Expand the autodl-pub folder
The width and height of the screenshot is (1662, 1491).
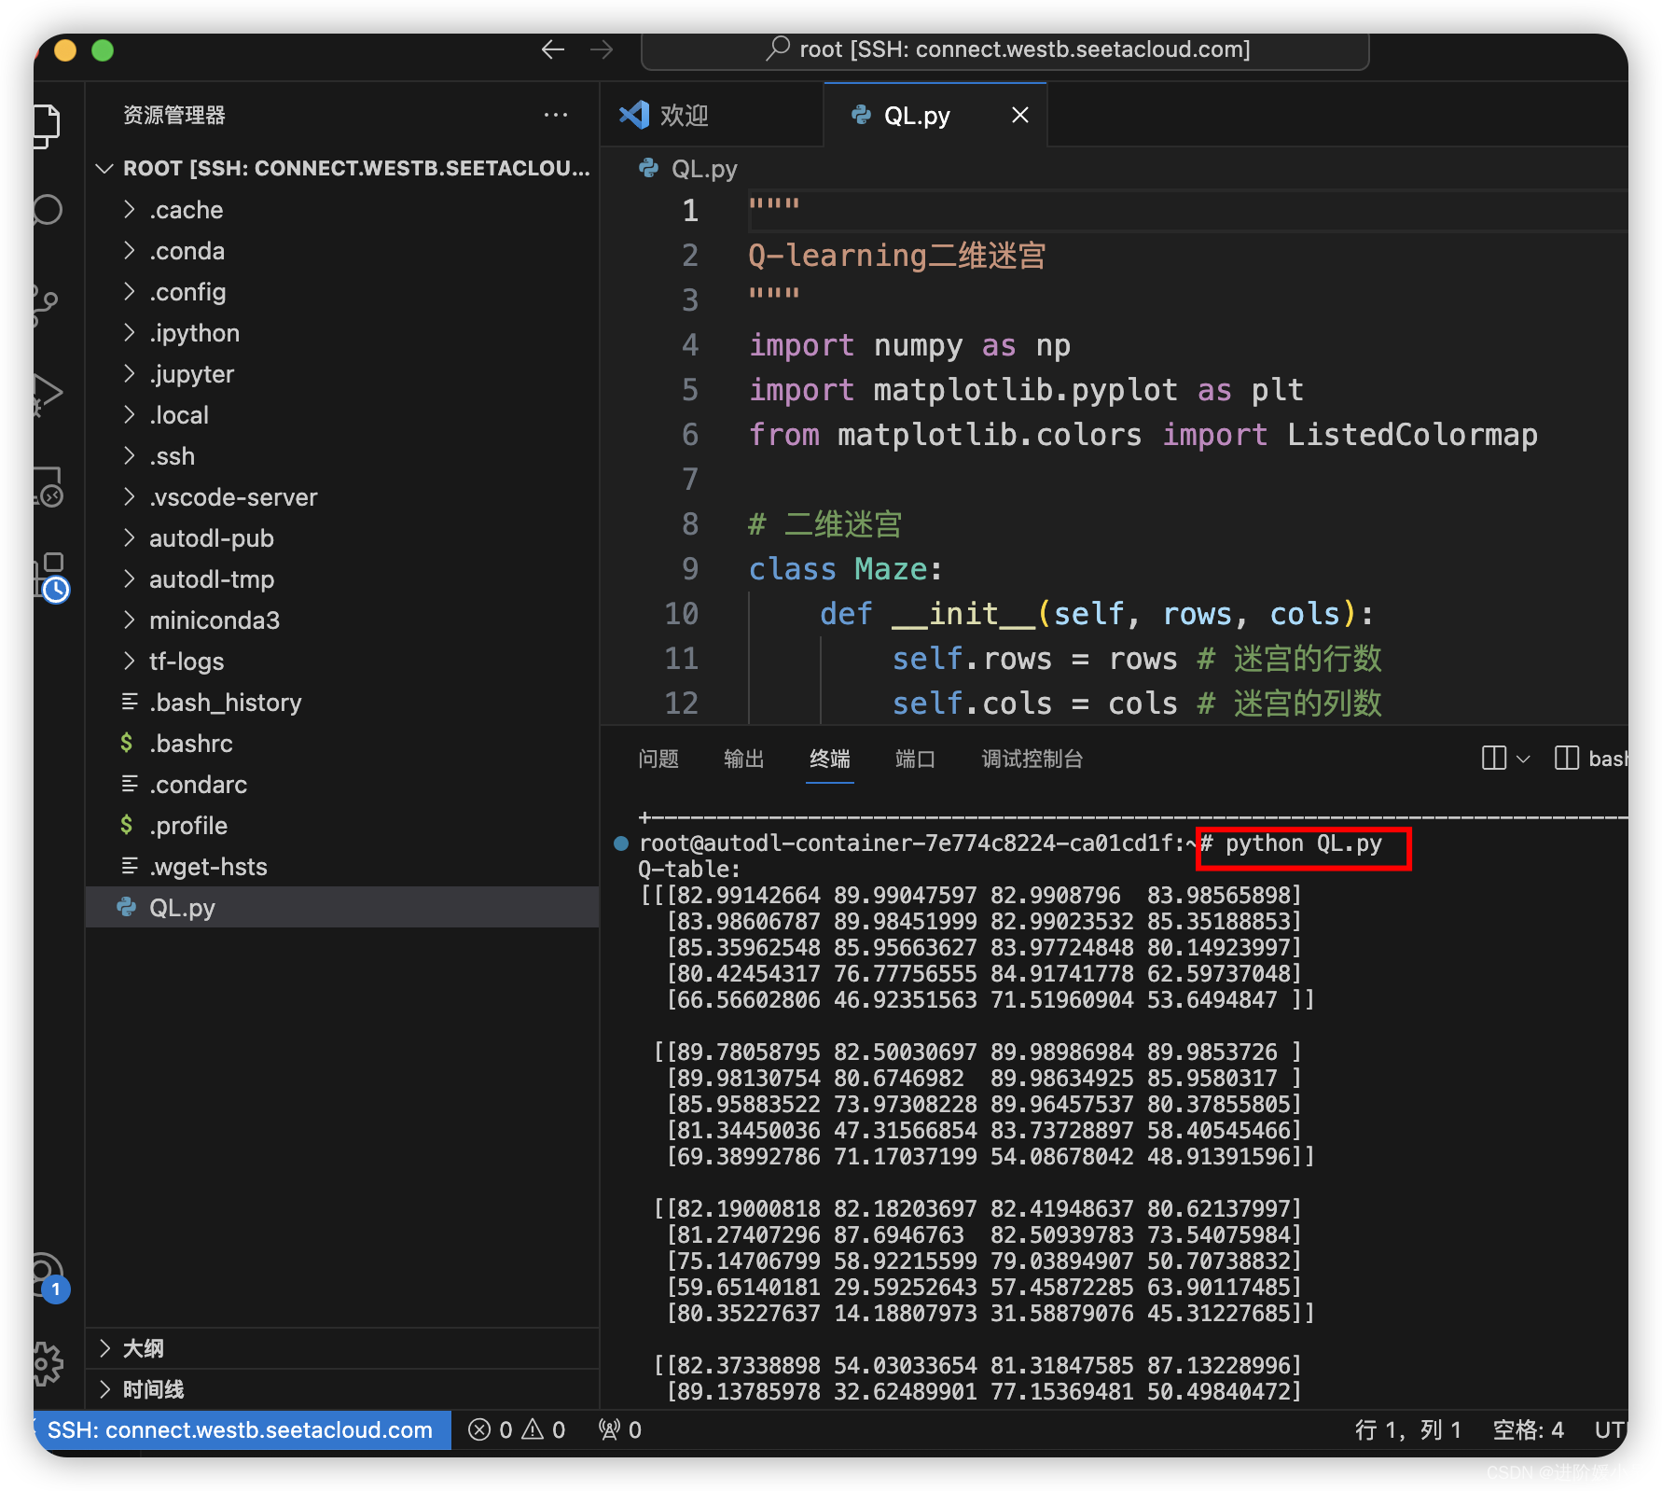coord(343,538)
